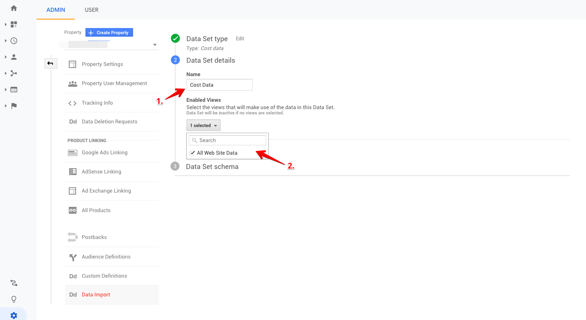Viewport: 586px width, 320px height.
Task: Click the Ad Exchange Linking icon
Action: [72, 191]
